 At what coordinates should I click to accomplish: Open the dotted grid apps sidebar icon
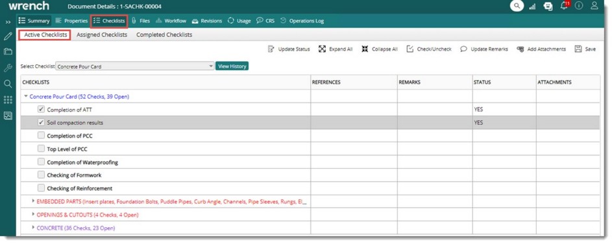(x=8, y=100)
